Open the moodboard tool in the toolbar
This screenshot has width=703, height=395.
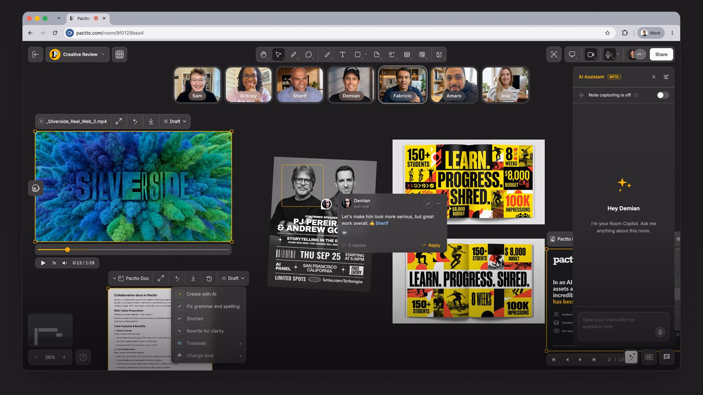pyautogui.click(x=422, y=54)
